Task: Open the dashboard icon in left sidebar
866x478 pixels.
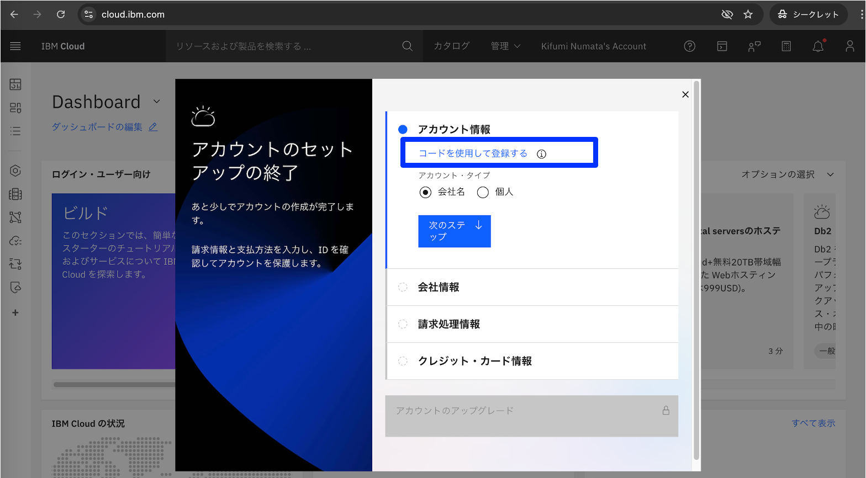Action: pos(15,84)
